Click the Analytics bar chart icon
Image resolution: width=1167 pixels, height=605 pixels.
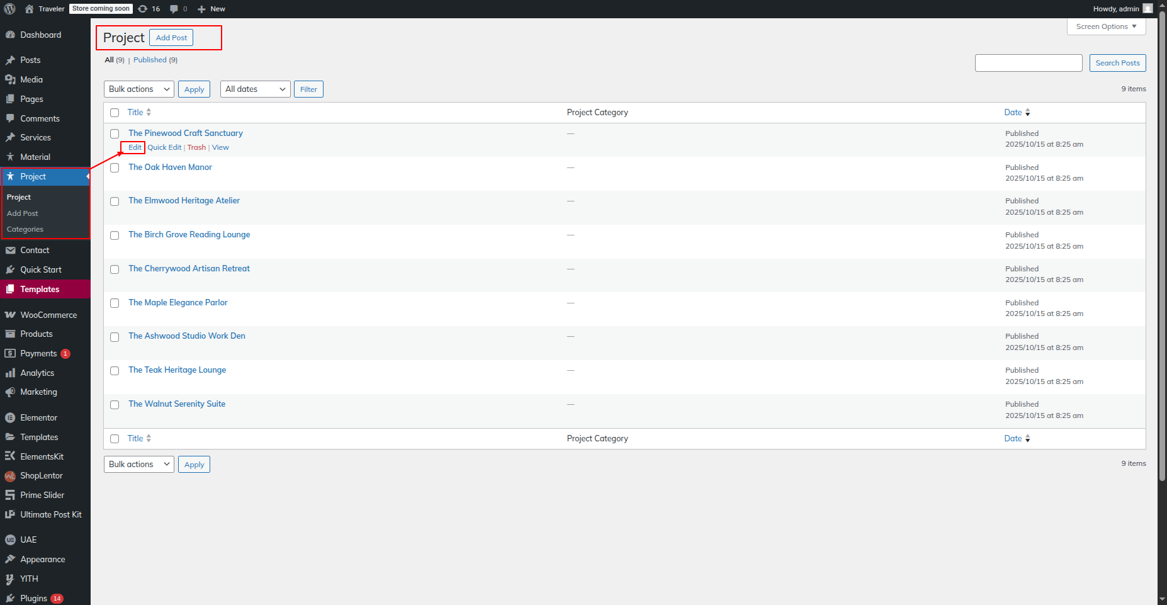(10, 373)
